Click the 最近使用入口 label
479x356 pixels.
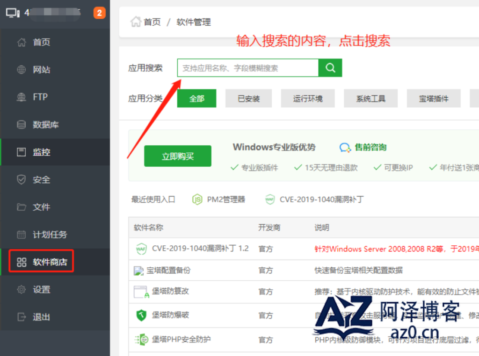pyautogui.click(x=153, y=199)
